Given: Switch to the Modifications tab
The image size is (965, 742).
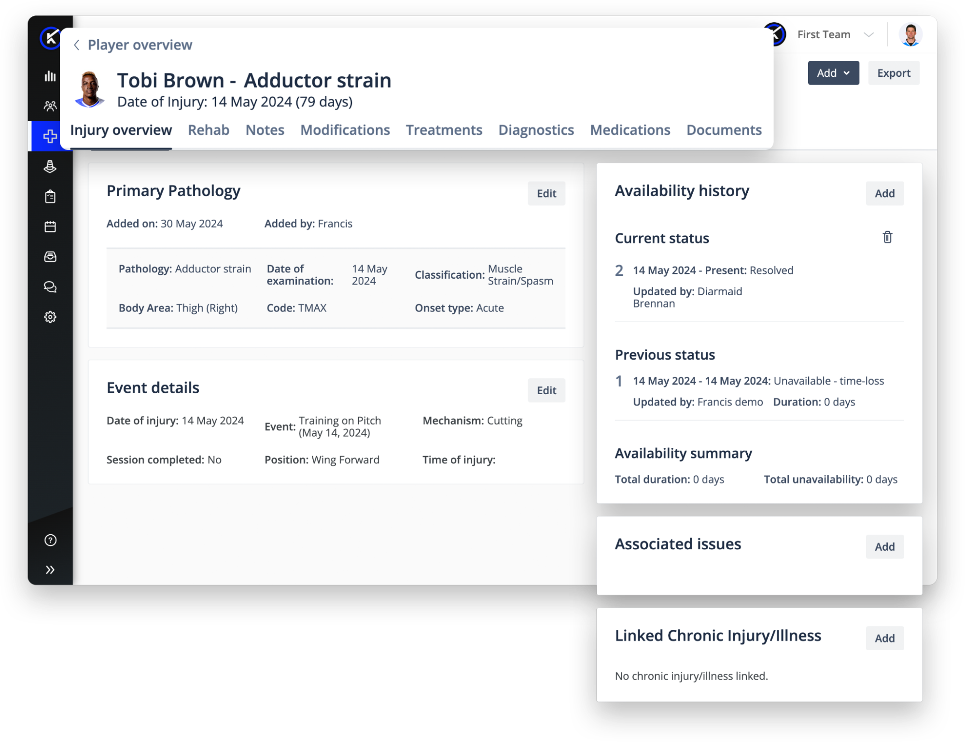Looking at the screenshot, I should pos(345,130).
